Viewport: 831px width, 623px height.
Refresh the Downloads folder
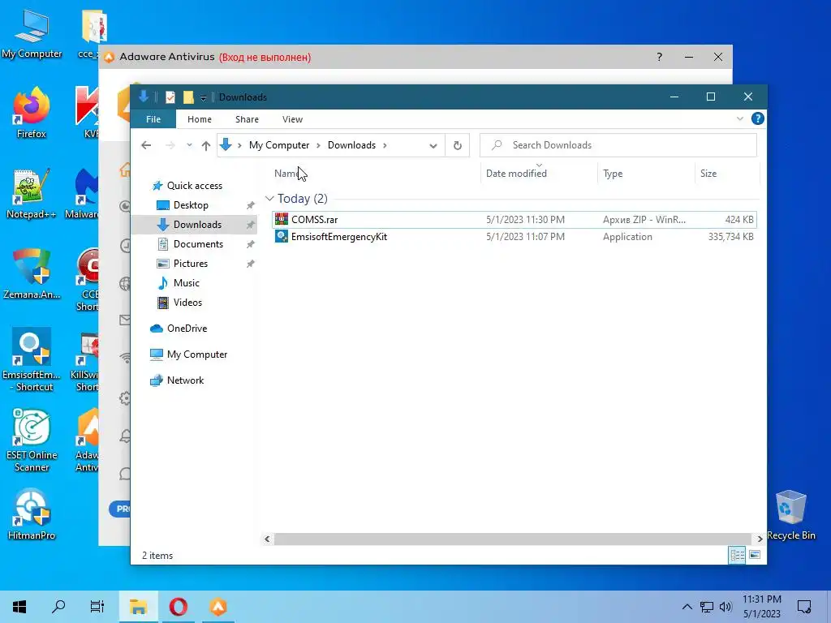[x=458, y=146]
